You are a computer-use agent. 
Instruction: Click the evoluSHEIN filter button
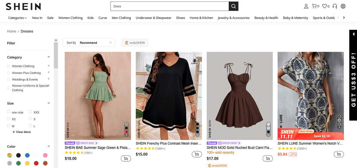tap(135, 43)
